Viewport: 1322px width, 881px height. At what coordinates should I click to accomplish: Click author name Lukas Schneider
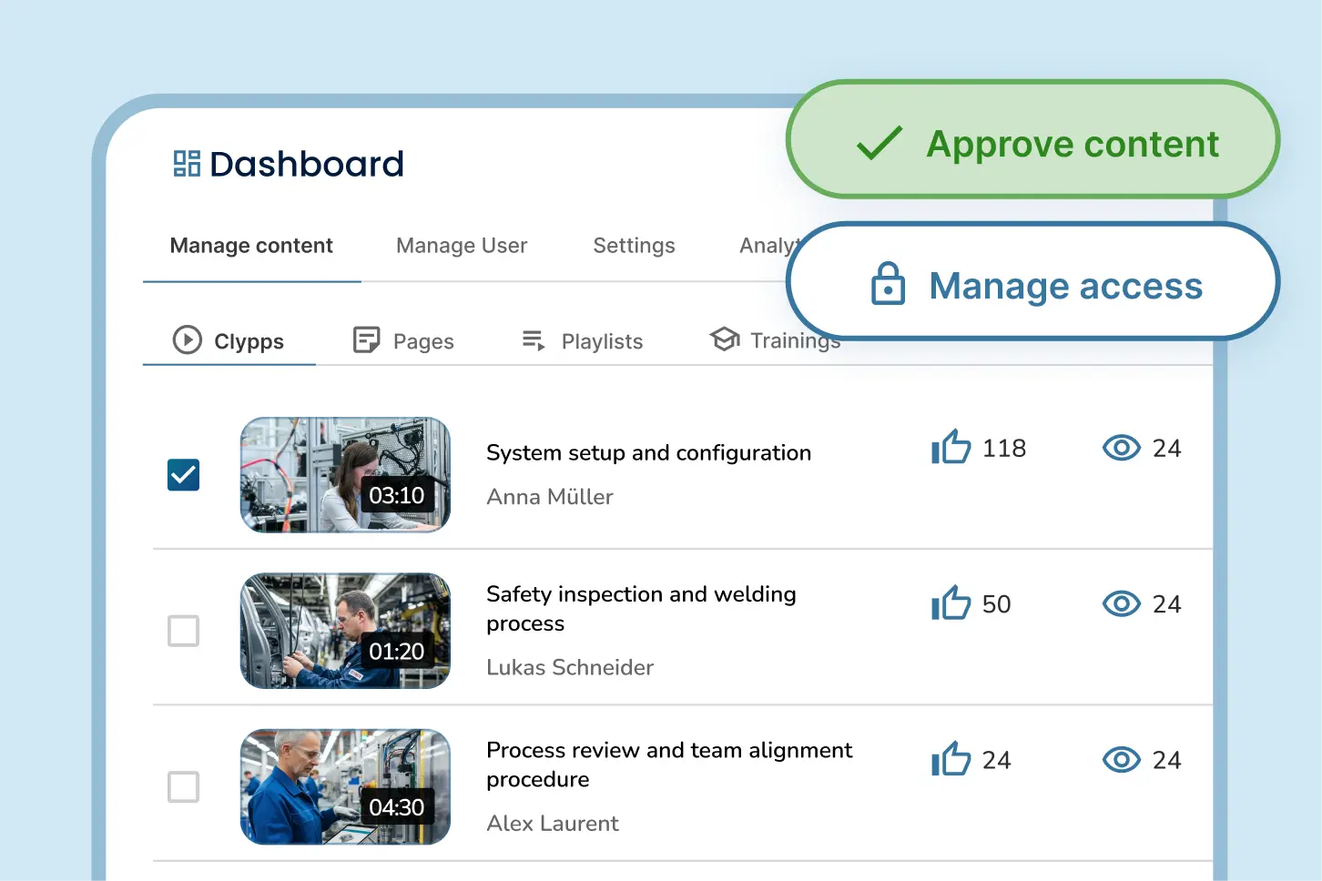coord(570,667)
